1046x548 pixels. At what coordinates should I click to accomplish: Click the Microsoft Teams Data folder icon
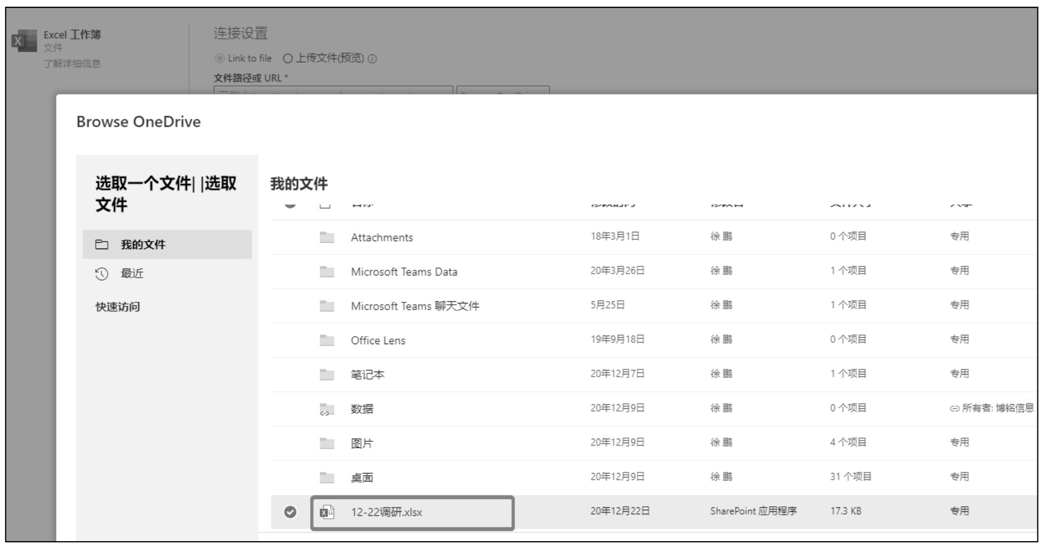(327, 271)
